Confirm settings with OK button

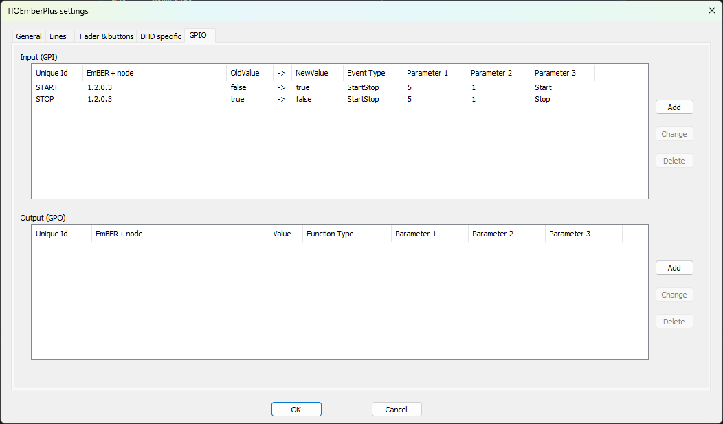tap(296, 410)
